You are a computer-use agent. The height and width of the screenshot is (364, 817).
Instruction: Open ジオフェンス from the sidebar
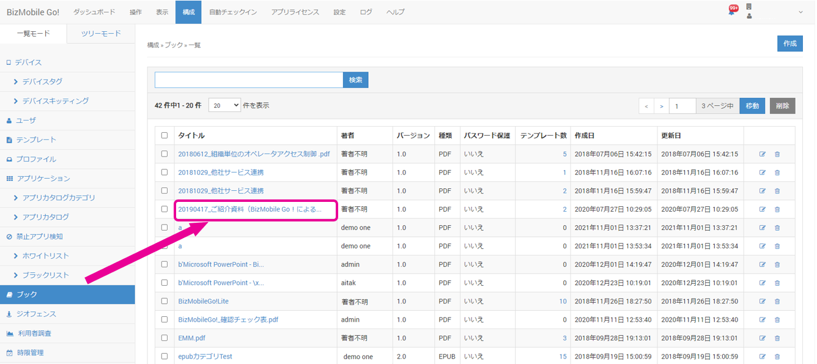[x=35, y=314]
